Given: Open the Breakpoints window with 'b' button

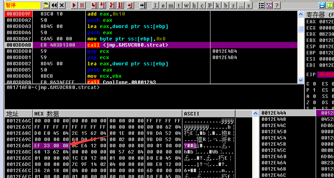Looking at the screenshot, I should coord(225,5).
